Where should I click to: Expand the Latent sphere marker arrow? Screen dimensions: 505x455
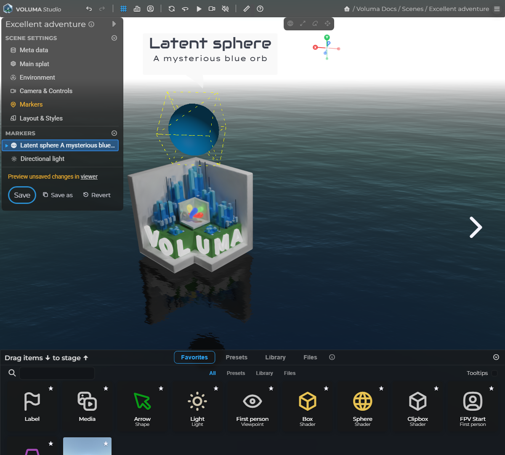tap(7, 145)
